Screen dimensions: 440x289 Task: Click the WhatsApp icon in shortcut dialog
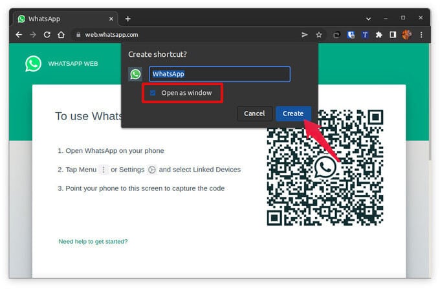click(x=135, y=74)
